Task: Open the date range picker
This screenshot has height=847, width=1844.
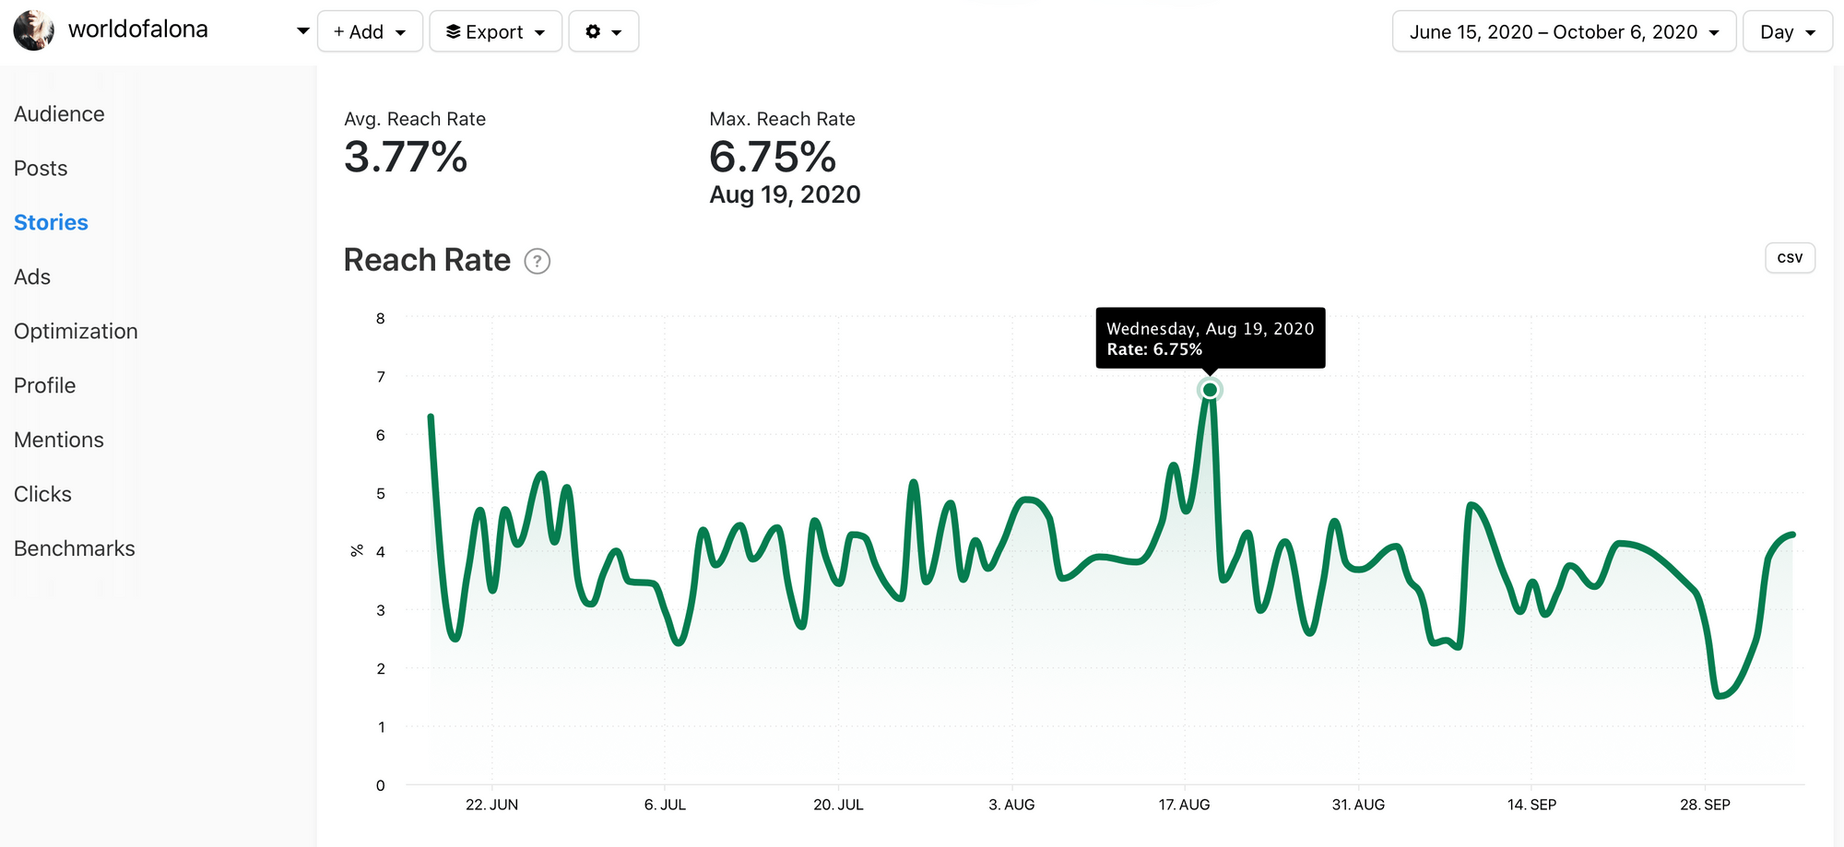Action: [x=1564, y=31]
